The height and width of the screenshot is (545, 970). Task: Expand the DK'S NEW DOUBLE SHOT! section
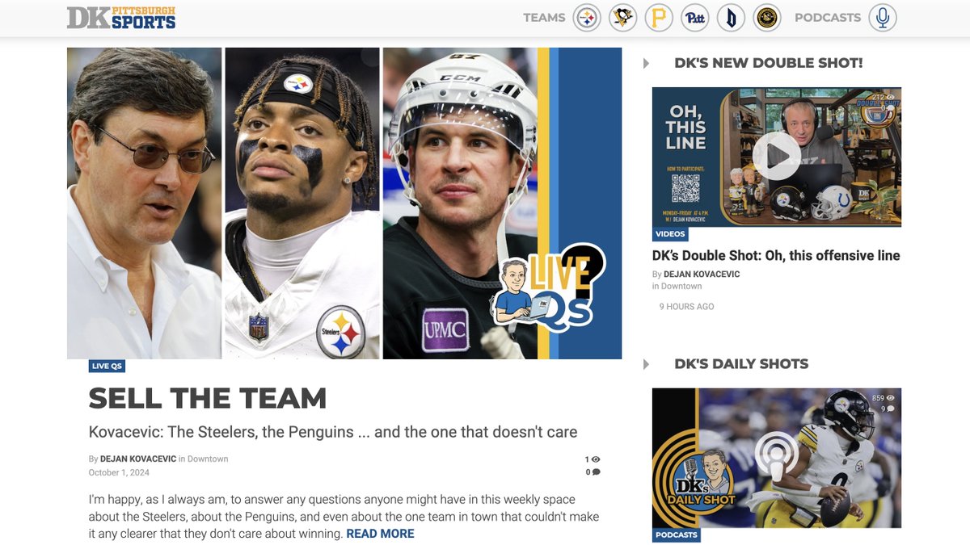(x=645, y=62)
